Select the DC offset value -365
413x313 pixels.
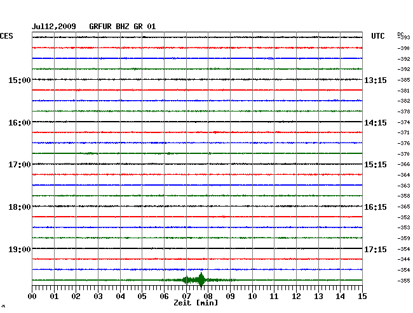click(x=403, y=207)
